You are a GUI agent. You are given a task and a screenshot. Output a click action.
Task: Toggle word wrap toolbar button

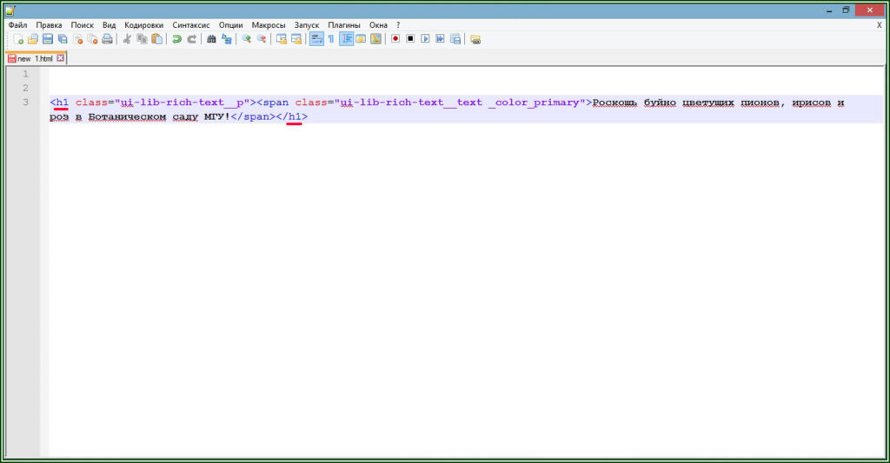pos(316,39)
